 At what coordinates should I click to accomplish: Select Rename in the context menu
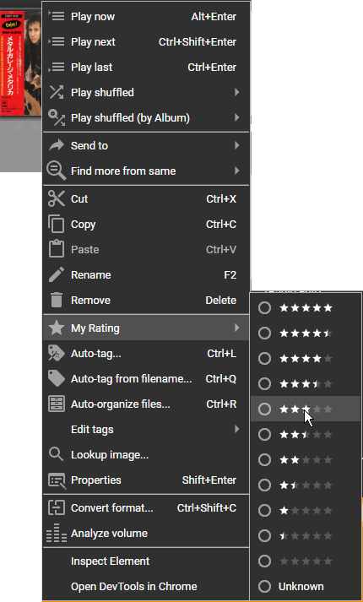point(146,275)
